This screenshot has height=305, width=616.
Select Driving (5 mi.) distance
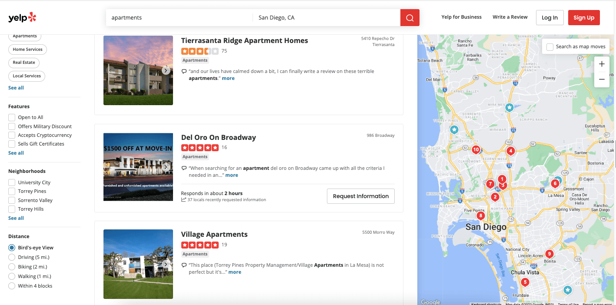pyautogui.click(x=12, y=257)
